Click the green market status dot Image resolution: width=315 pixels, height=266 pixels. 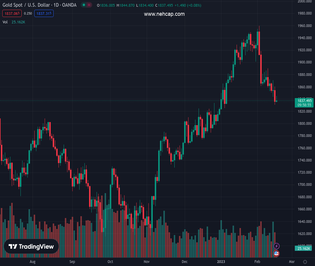[84, 5]
